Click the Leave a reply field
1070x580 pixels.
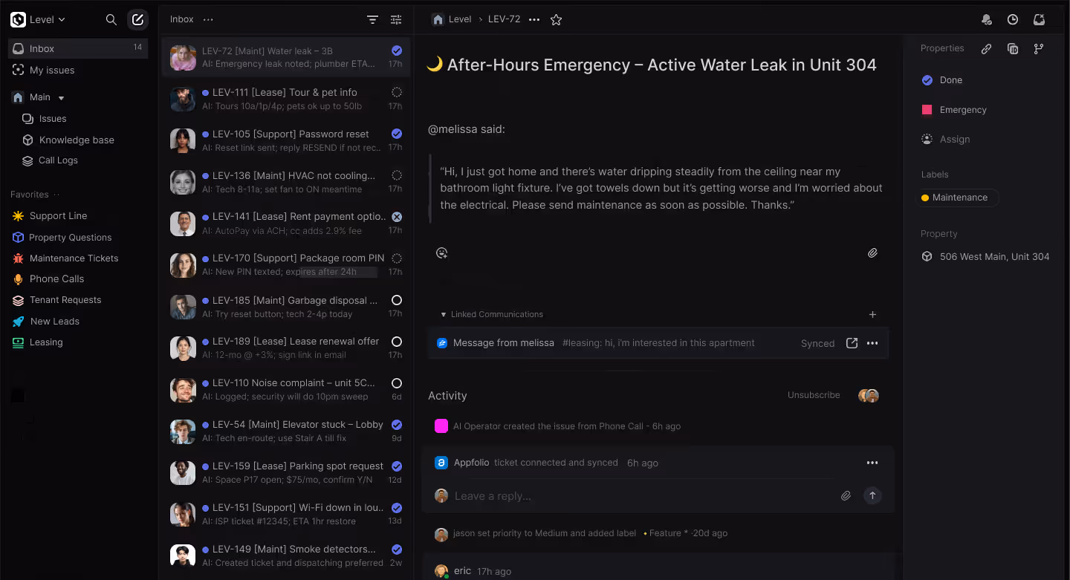point(632,496)
